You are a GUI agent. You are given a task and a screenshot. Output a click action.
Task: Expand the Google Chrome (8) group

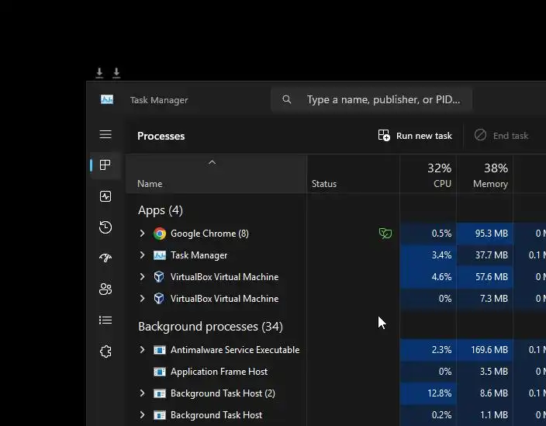(x=142, y=233)
